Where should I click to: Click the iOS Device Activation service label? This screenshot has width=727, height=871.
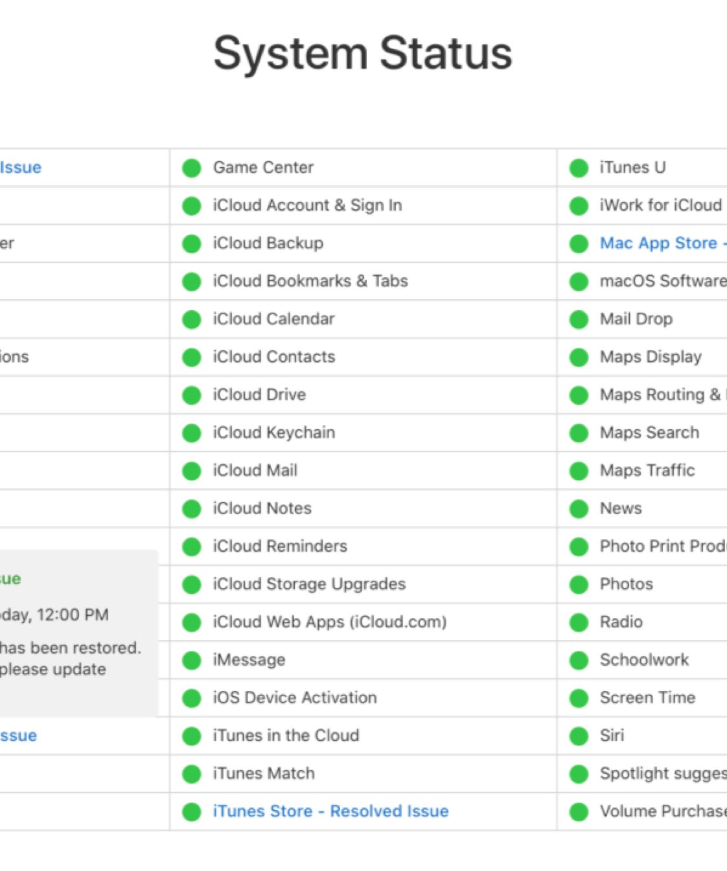click(295, 697)
